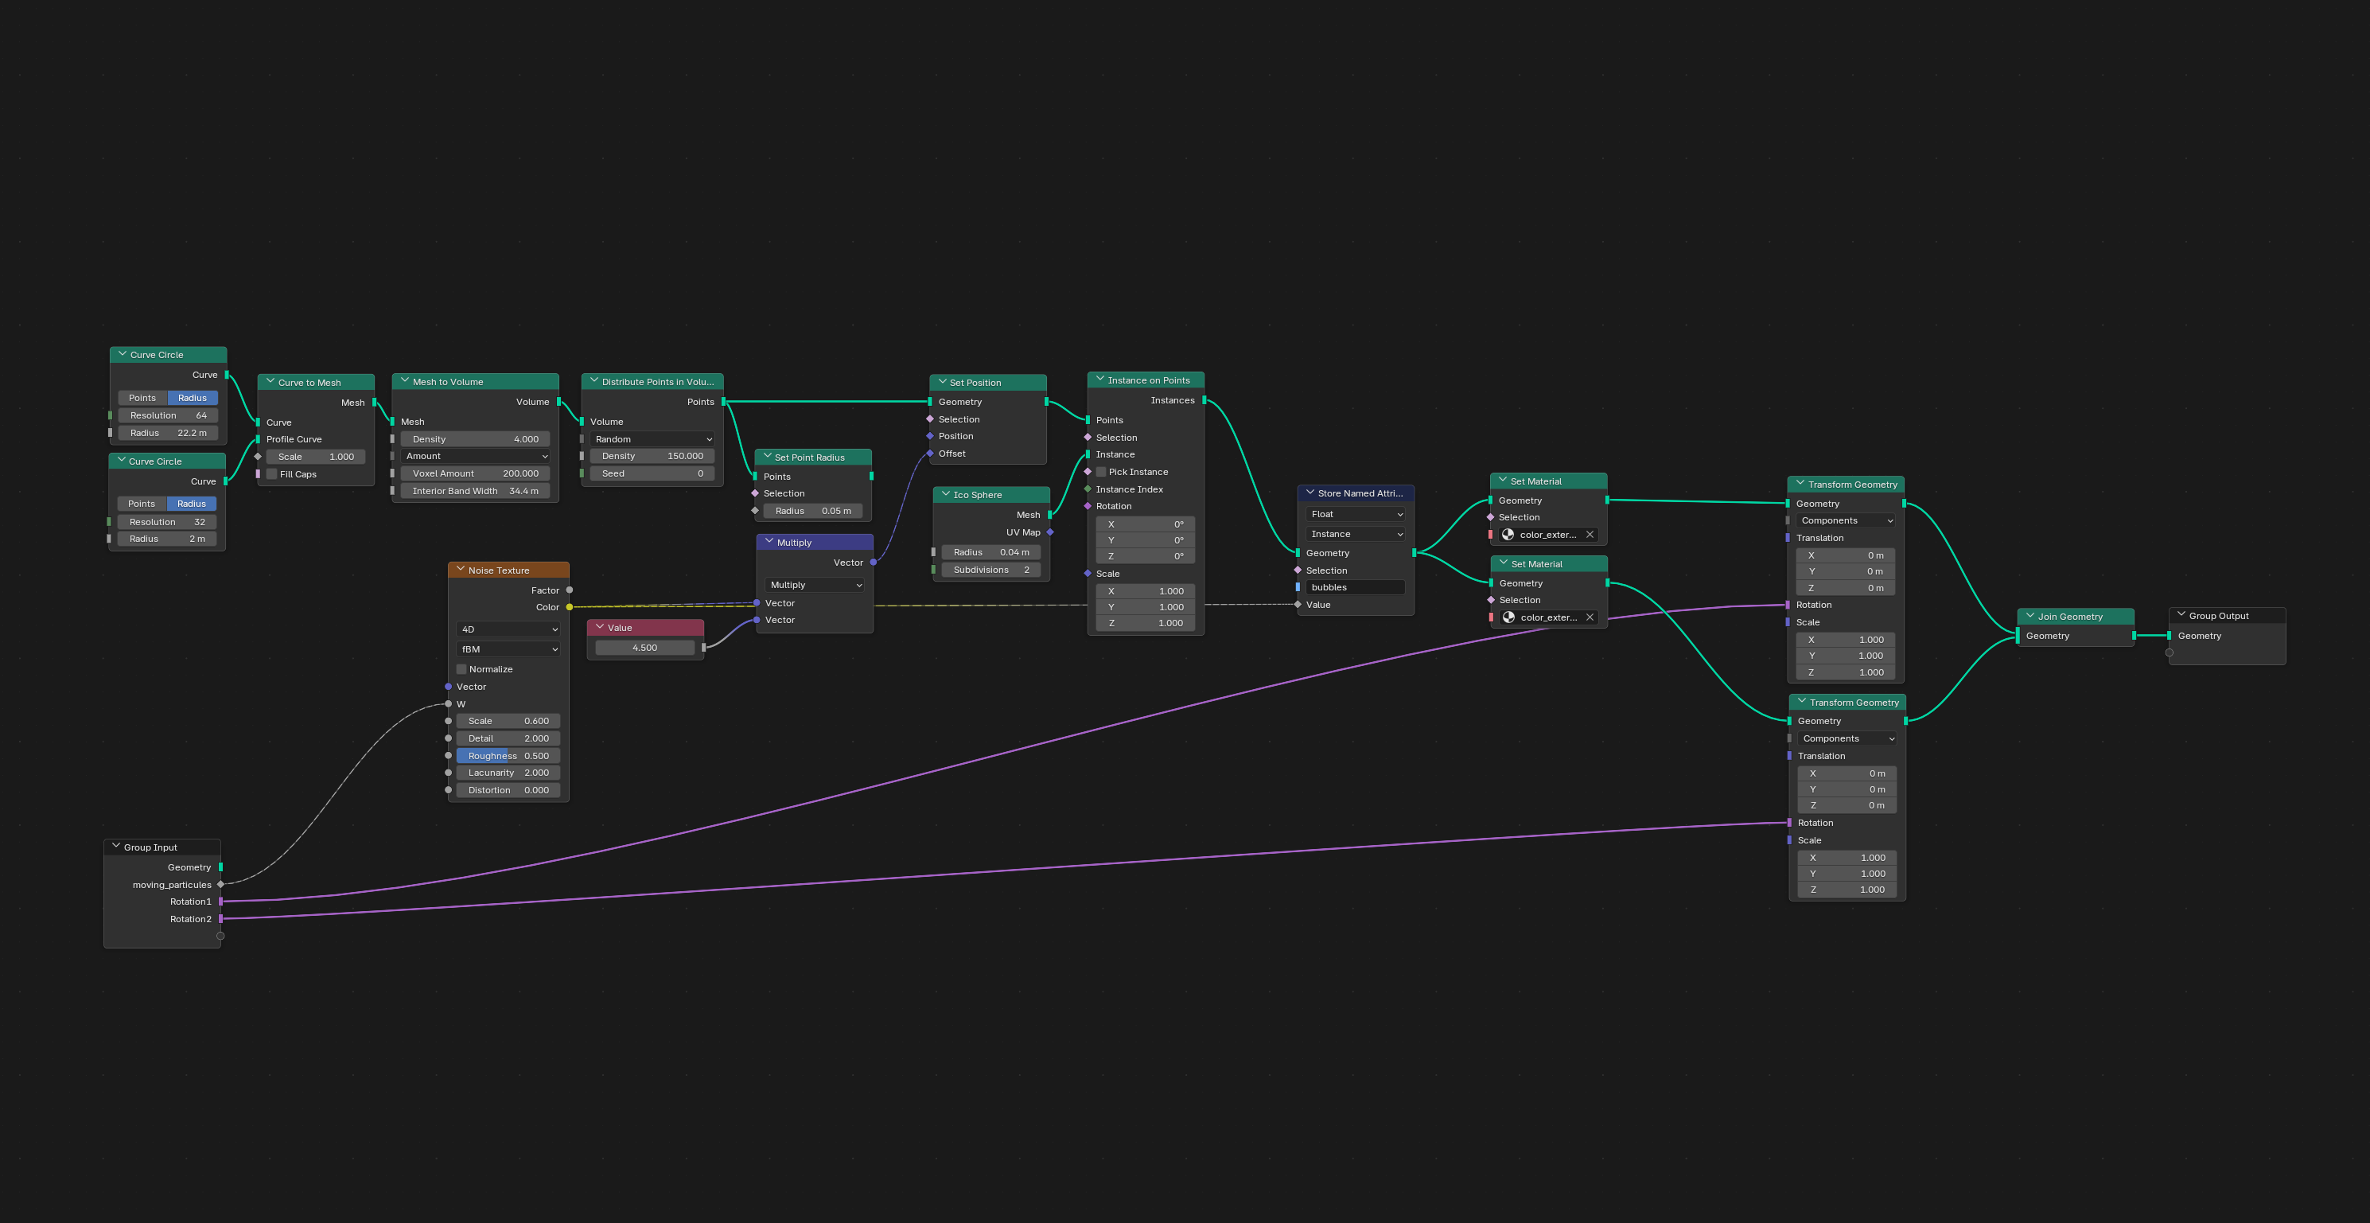Clear material in upper Set Material node
The width and height of the screenshot is (2370, 1223).
[1589, 535]
